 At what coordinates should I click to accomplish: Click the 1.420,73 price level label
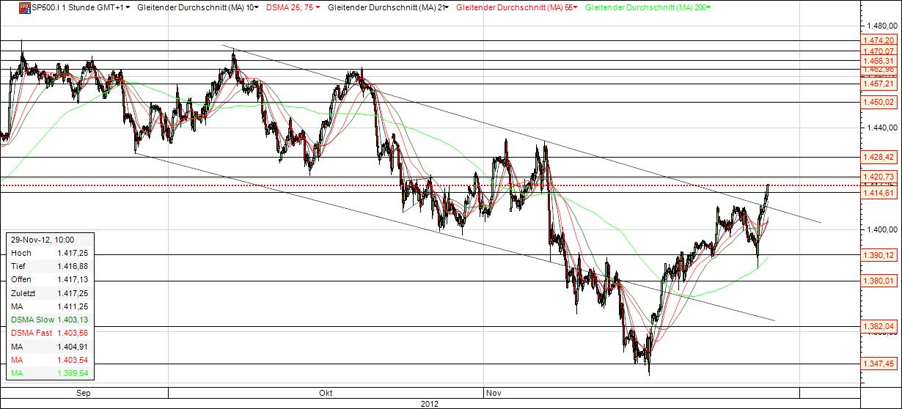click(879, 177)
